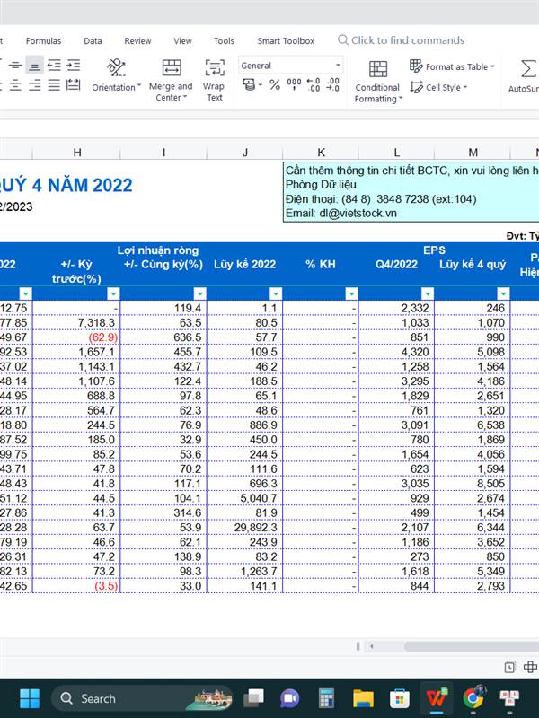Open File Explorer from the taskbar
This screenshot has width=539, height=718.
(x=363, y=698)
